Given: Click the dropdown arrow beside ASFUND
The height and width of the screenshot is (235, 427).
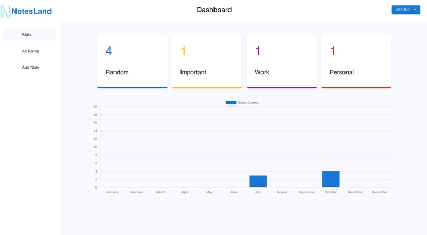Looking at the screenshot, I should coord(415,10).
